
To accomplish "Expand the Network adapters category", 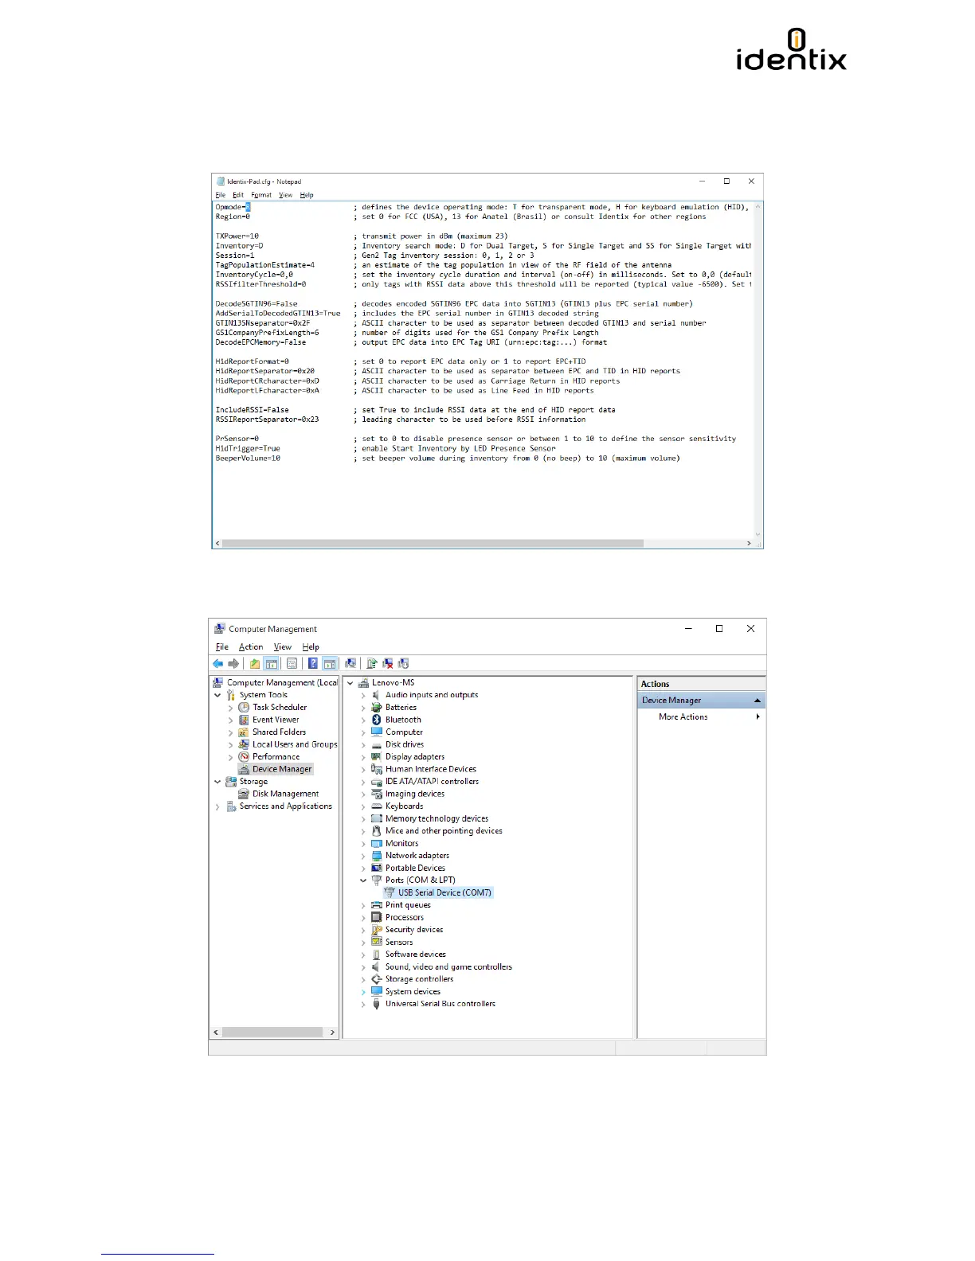I will (x=363, y=856).
